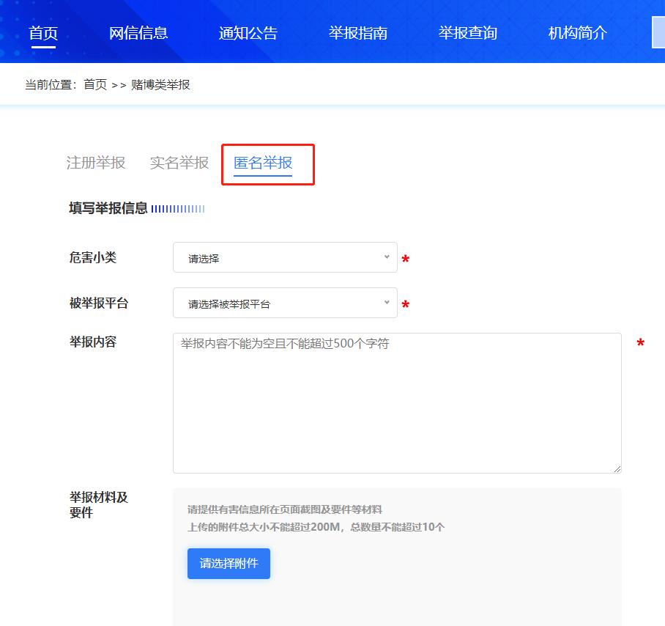The image size is (665, 626).
Task: Expand the 危害小类 dropdown arrow
Action: tap(387, 258)
